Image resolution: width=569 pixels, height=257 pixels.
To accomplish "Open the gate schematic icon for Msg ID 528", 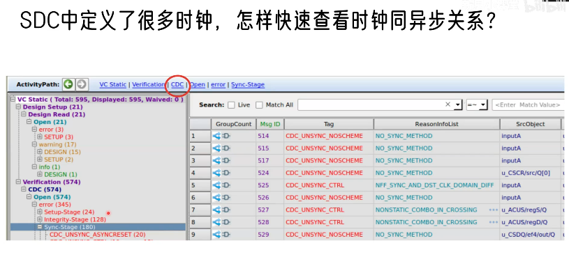I will tap(226, 222).
